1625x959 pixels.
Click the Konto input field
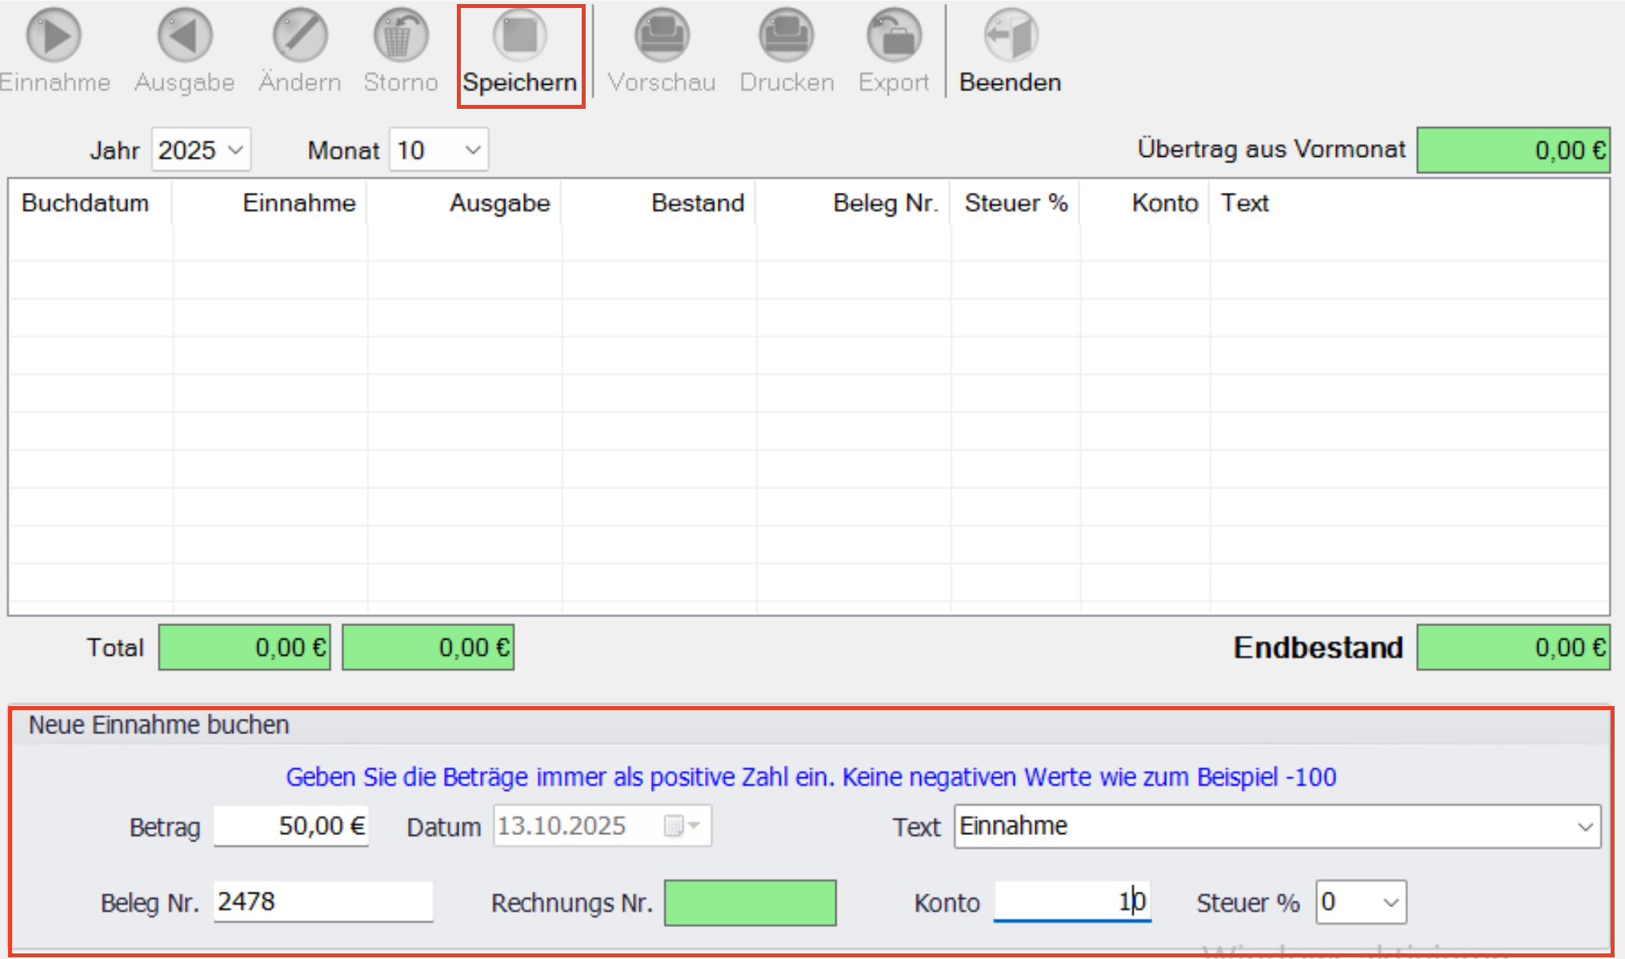point(1072,901)
